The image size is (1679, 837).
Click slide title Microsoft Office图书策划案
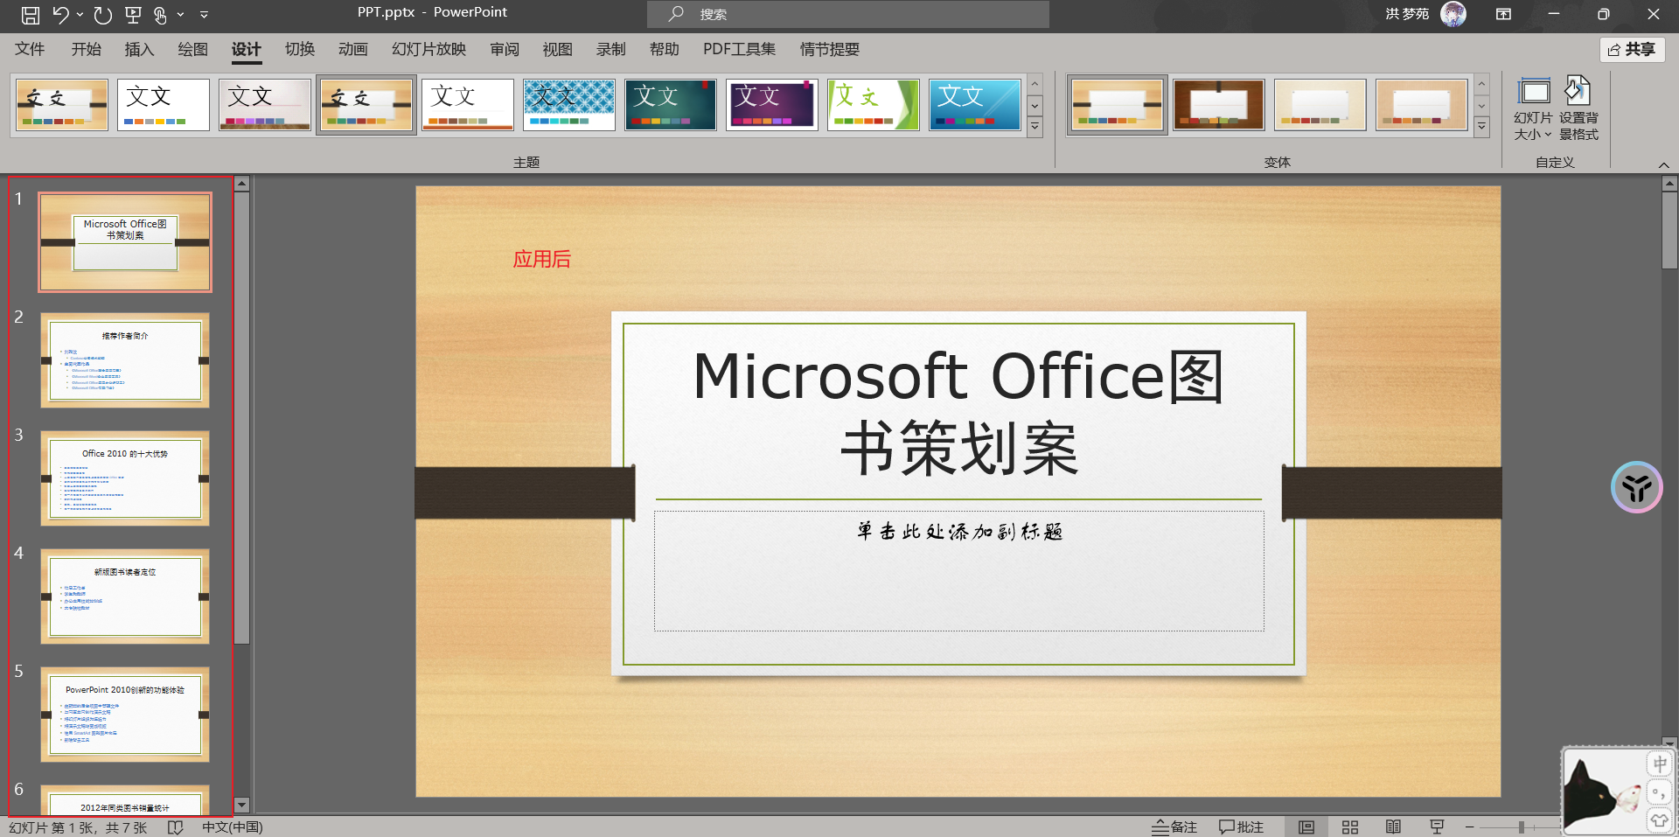coord(958,413)
